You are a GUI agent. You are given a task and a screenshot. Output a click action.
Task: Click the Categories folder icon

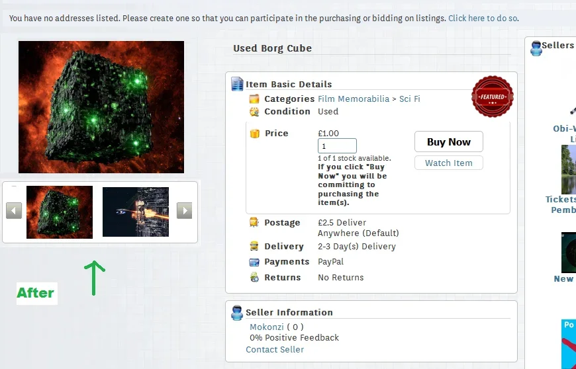click(254, 99)
